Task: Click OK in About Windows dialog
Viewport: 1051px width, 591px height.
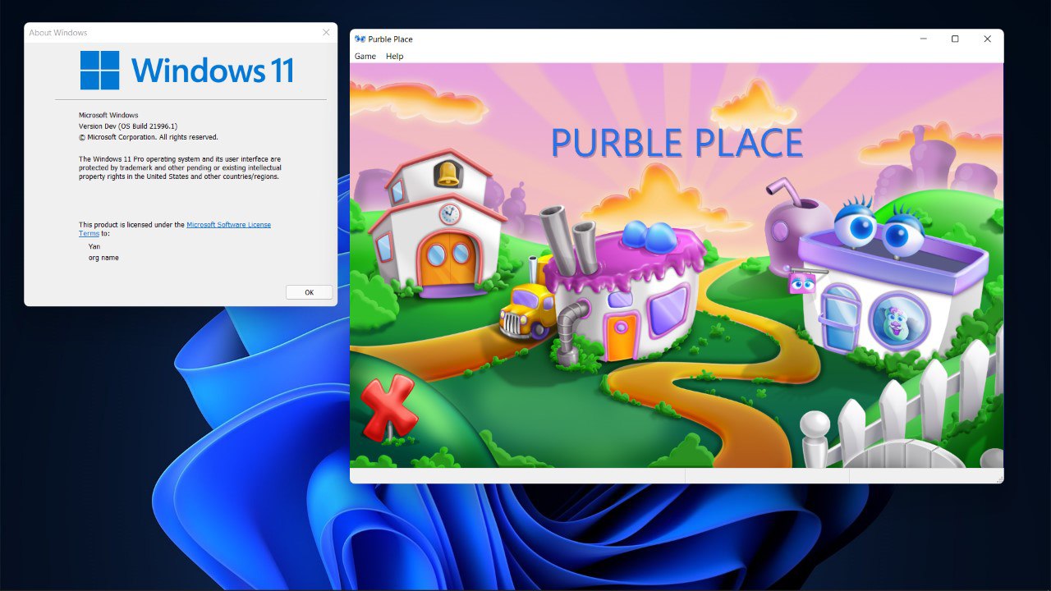Action: click(x=310, y=292)
